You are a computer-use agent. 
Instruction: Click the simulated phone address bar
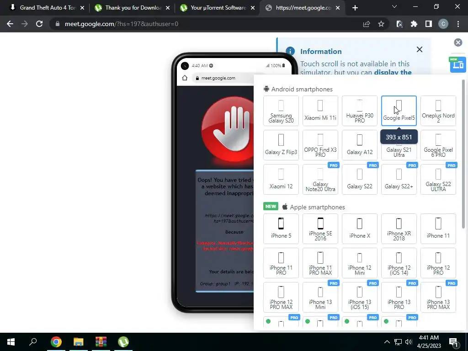(x=224, y=78)
